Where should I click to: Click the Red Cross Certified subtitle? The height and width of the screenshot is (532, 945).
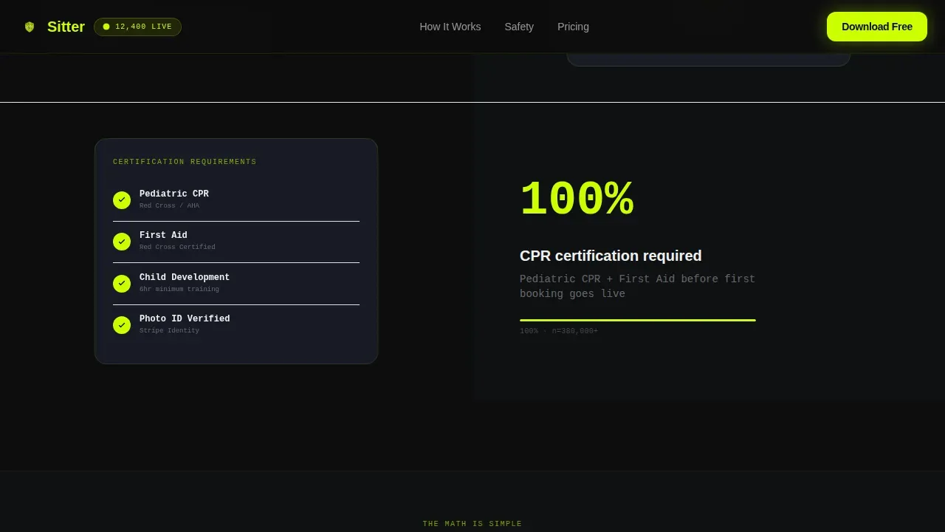coord(177,248)
